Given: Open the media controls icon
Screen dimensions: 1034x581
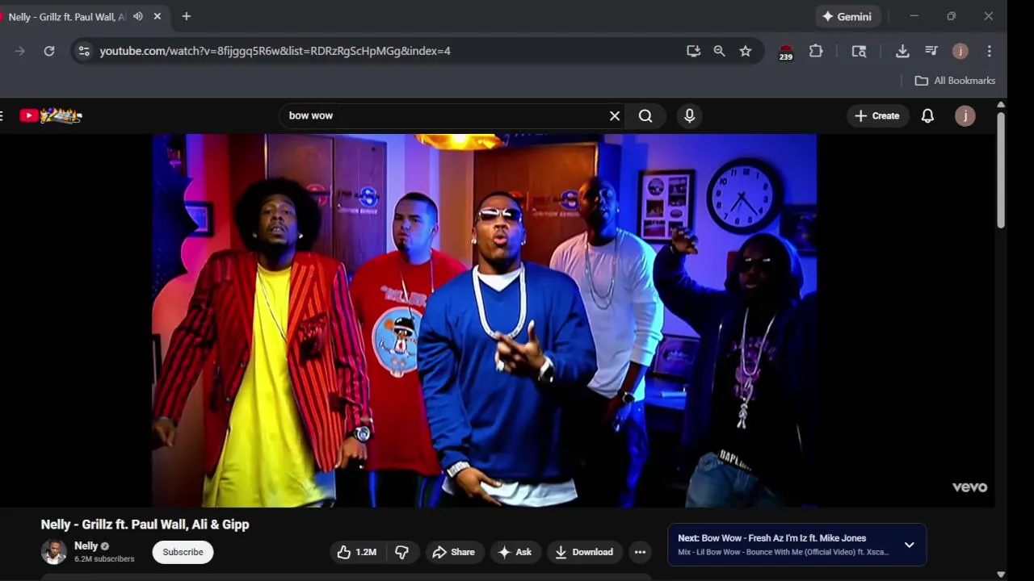Looking at the screenshot, I should 931,51.
